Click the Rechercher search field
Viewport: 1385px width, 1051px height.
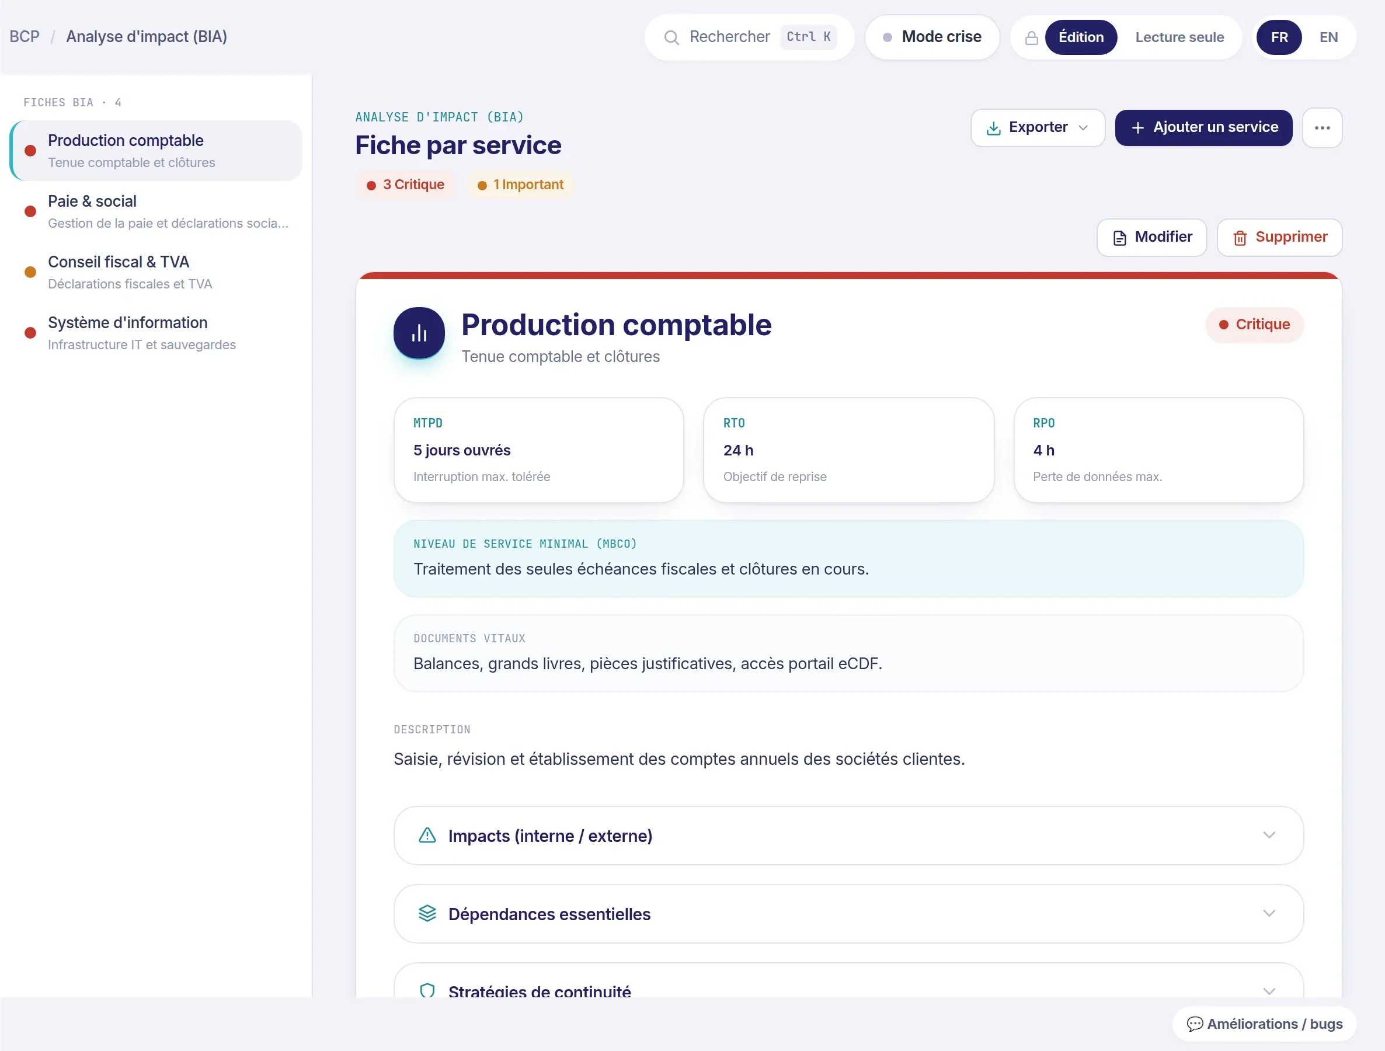click(750, 37)
